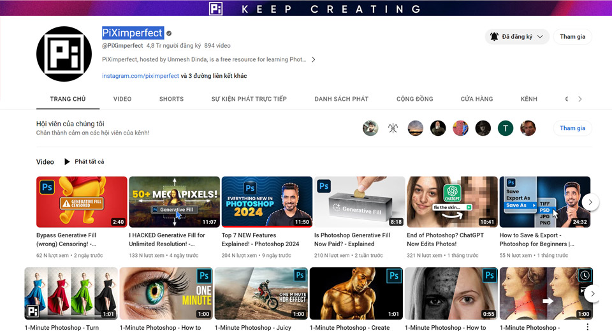Viewport: 612px width, 331px height.
Task: Go to the CỘNG ĐỒNG tab
Action: pyautogui.click(x=414, y=99)
